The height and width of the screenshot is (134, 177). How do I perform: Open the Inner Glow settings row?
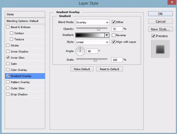25,58
